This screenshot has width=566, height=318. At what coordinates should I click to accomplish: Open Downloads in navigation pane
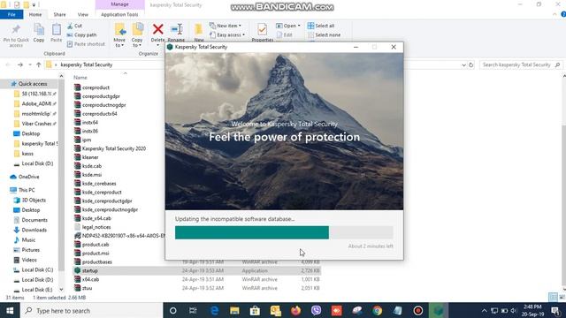click(34, 230)
